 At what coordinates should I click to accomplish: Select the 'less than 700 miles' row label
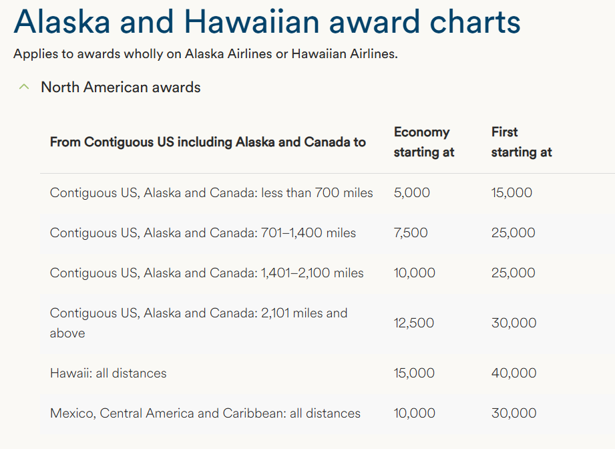[211, 193]
